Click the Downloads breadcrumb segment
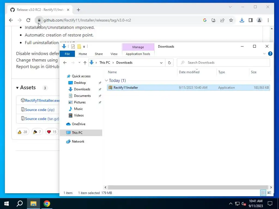 124,63
